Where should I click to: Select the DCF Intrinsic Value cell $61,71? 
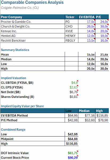(x=71, y=153)
